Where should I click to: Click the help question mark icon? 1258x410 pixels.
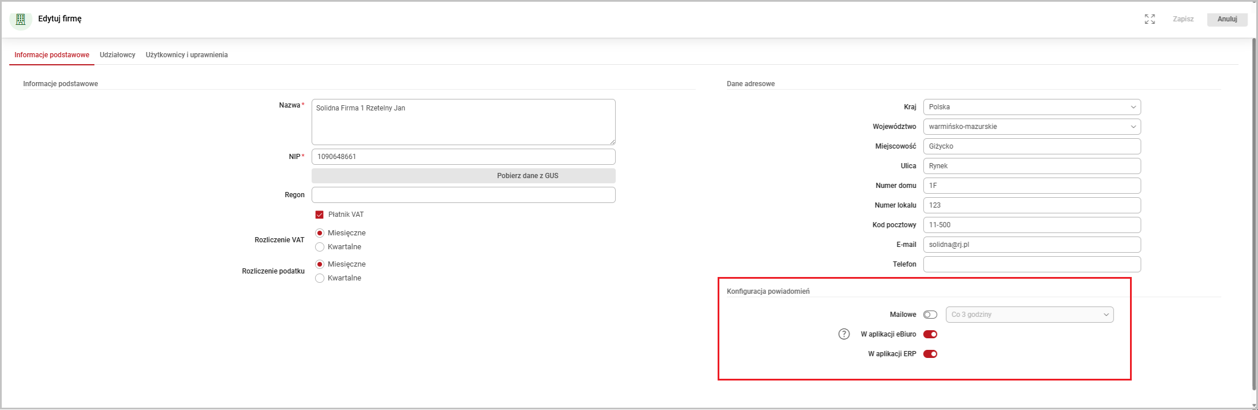844,334
